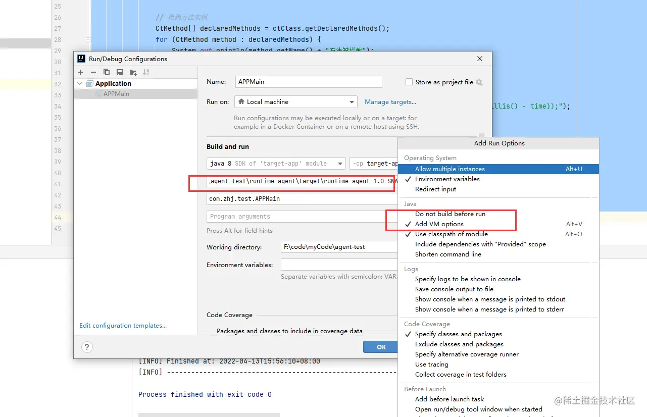Enable Include dependencies with Provided scope
Viewport: 647px width, 417px height.
[499, 244]
